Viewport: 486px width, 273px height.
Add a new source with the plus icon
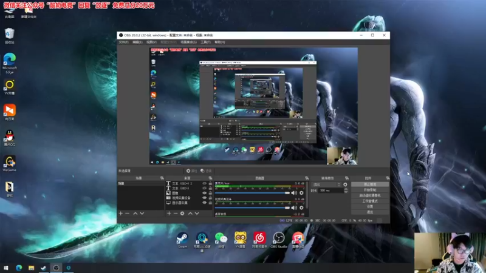click(x=169, y=214)
